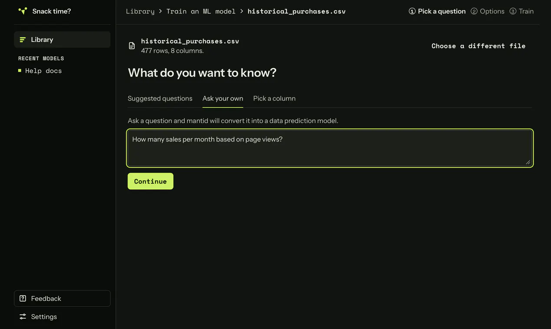Image resolution: width=551 pixels, height=329 pixels.
Task: Click the first breadcrumb chevron after Library
Action: pyautogui.click(x=161, y=11)
